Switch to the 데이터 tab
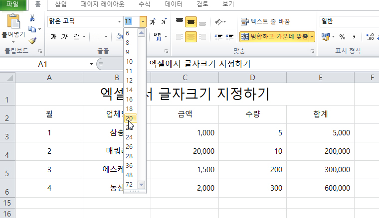 click(174, 4)
